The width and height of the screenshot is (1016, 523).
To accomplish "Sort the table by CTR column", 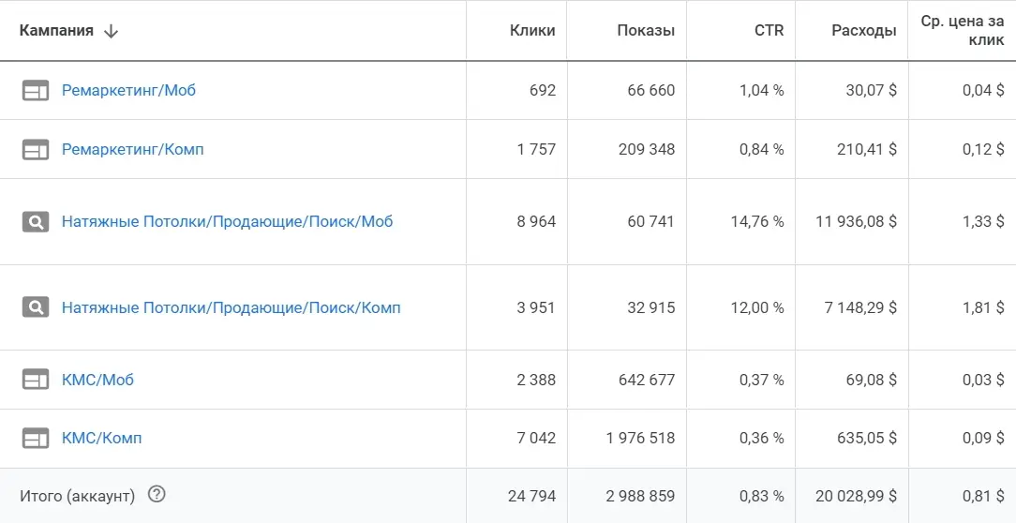I will (x=769, y=31).
